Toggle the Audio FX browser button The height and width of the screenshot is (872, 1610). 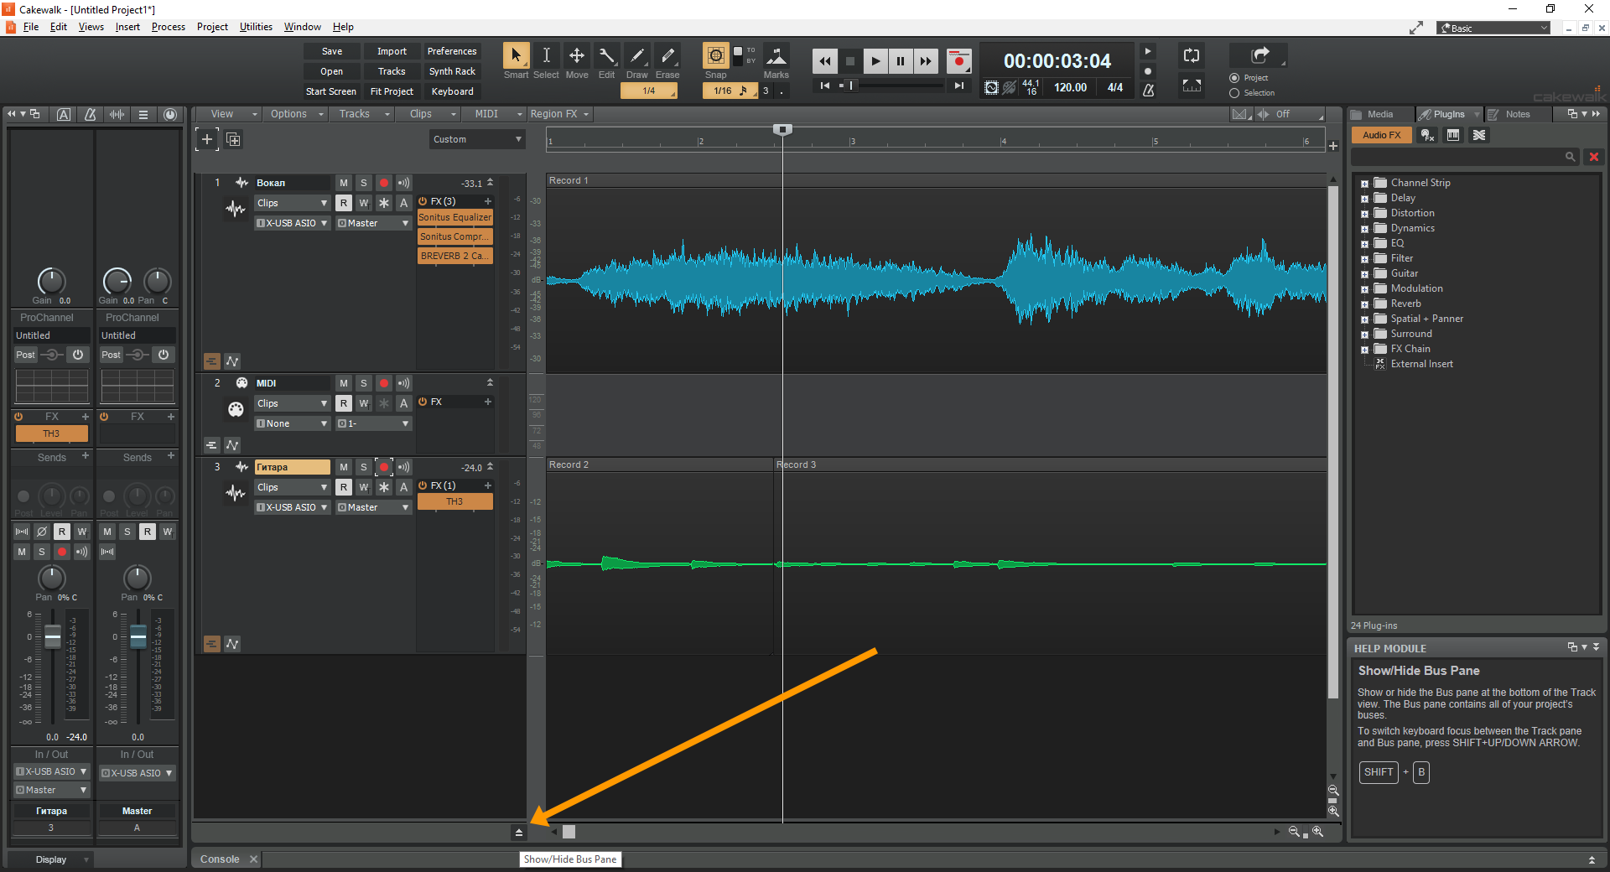pos(1381,135)
